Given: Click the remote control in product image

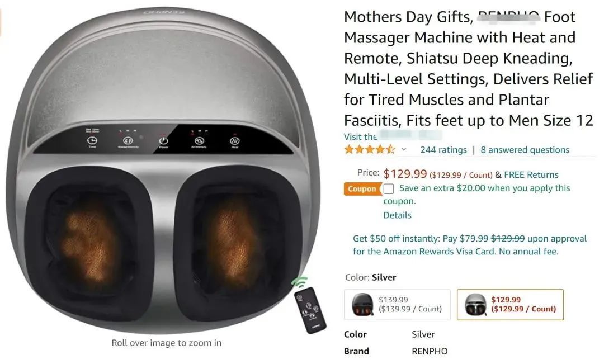Looking at the screenshot, I should point(310,310).
